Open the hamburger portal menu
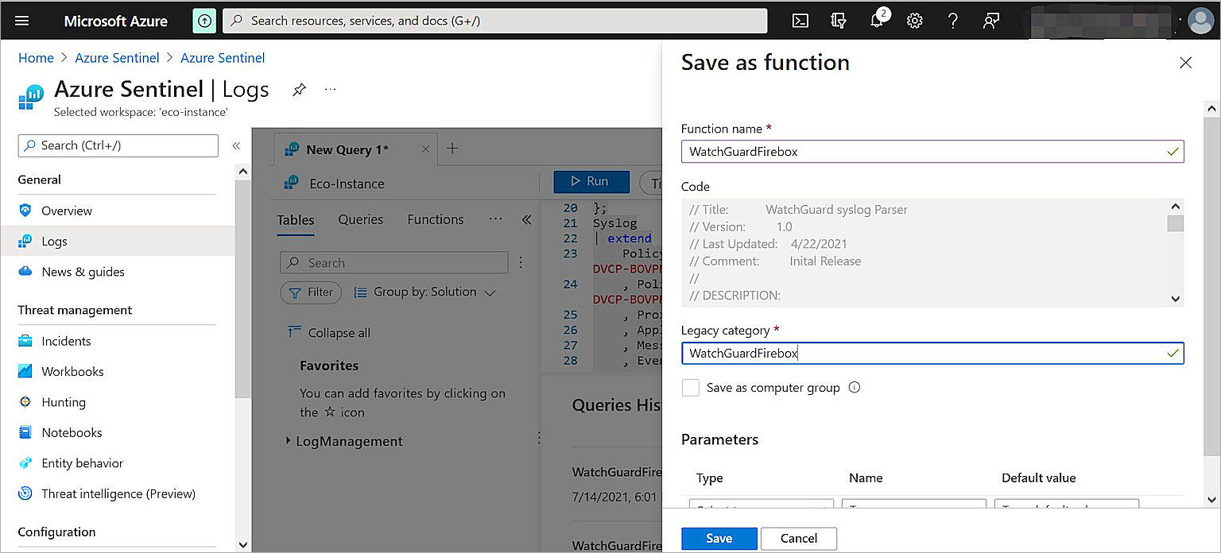 tap(22, 21)
